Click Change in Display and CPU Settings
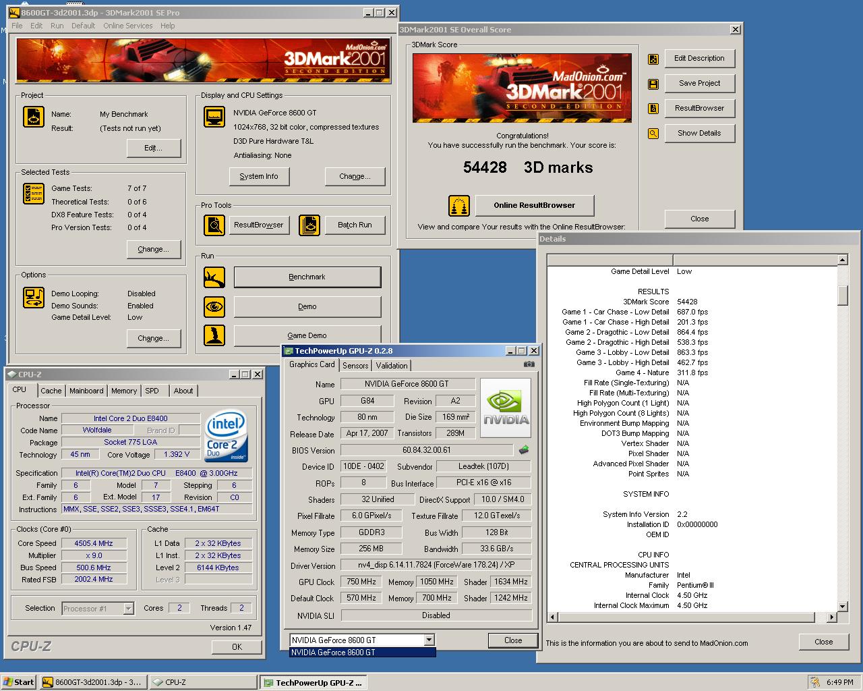Viewport: 863px width, 691px height. 355,176
